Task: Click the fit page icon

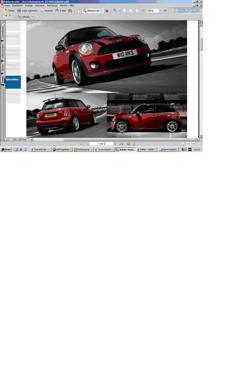Action: point(131,11)
